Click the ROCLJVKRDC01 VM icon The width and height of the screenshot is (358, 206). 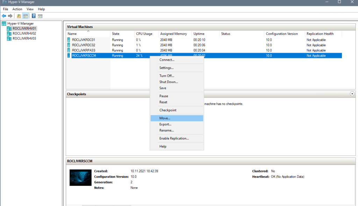(x=69, y=40)
